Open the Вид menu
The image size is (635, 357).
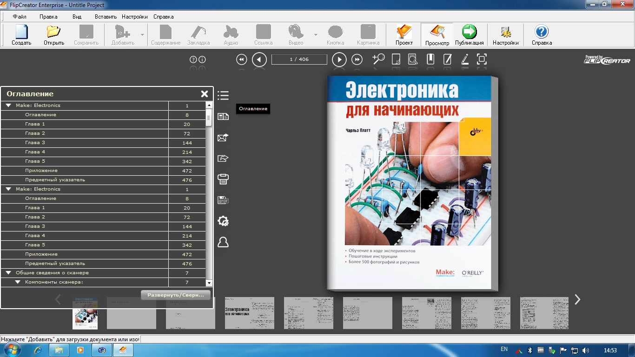77,17
